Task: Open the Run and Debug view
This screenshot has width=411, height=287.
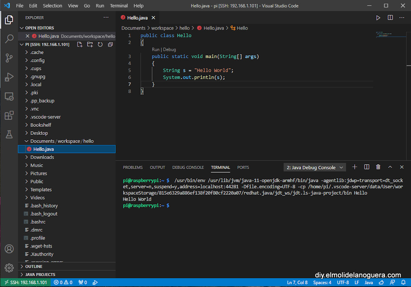Action: (9, 77)
